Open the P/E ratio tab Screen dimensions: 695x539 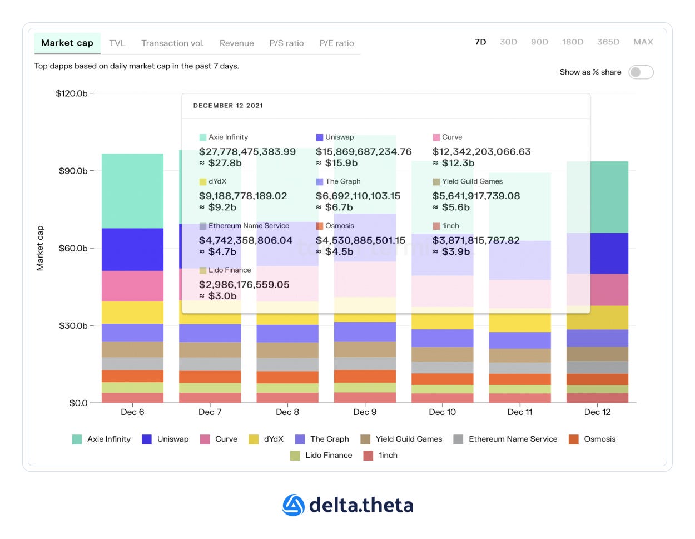point(336,43)
